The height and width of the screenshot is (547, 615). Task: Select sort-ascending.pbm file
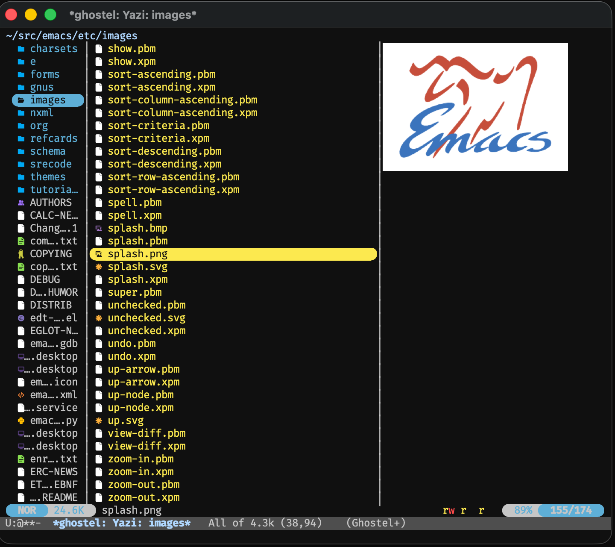161,74
